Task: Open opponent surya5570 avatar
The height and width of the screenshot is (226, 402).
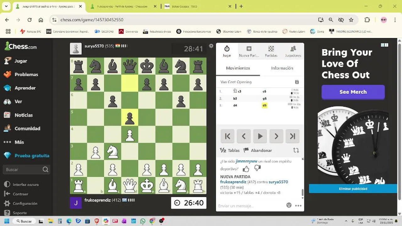Action: click(76, 49)
